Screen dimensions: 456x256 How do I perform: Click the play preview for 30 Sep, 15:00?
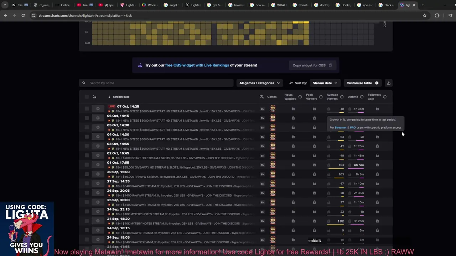point(98,174)
